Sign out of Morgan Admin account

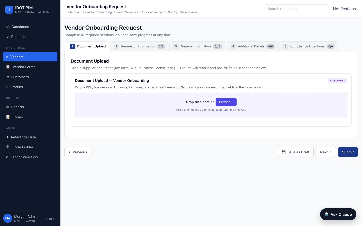[x=51, y=219]
